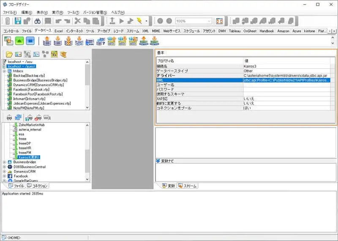The image size is (338, 241).
Task: Click the green mountain component icon
Action: pyautogui.click(x=19, y=41)
